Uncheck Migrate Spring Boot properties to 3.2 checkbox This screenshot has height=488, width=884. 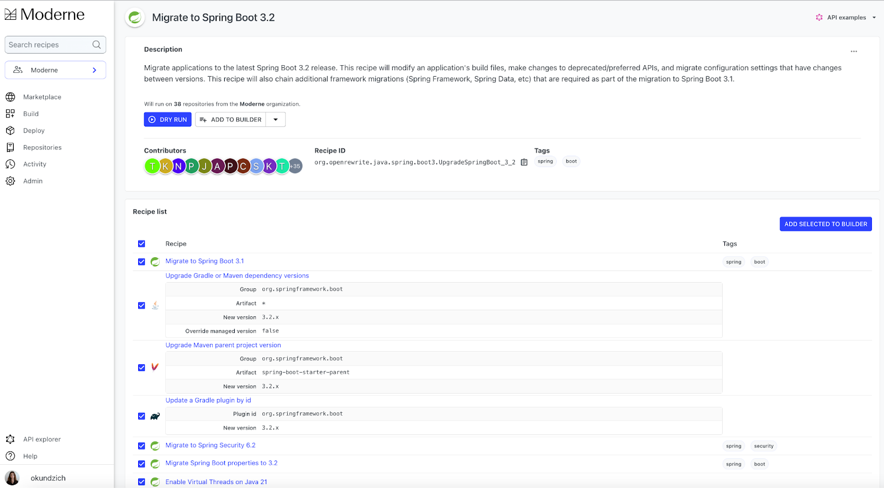pyautogui.click(x=141, y=464)
